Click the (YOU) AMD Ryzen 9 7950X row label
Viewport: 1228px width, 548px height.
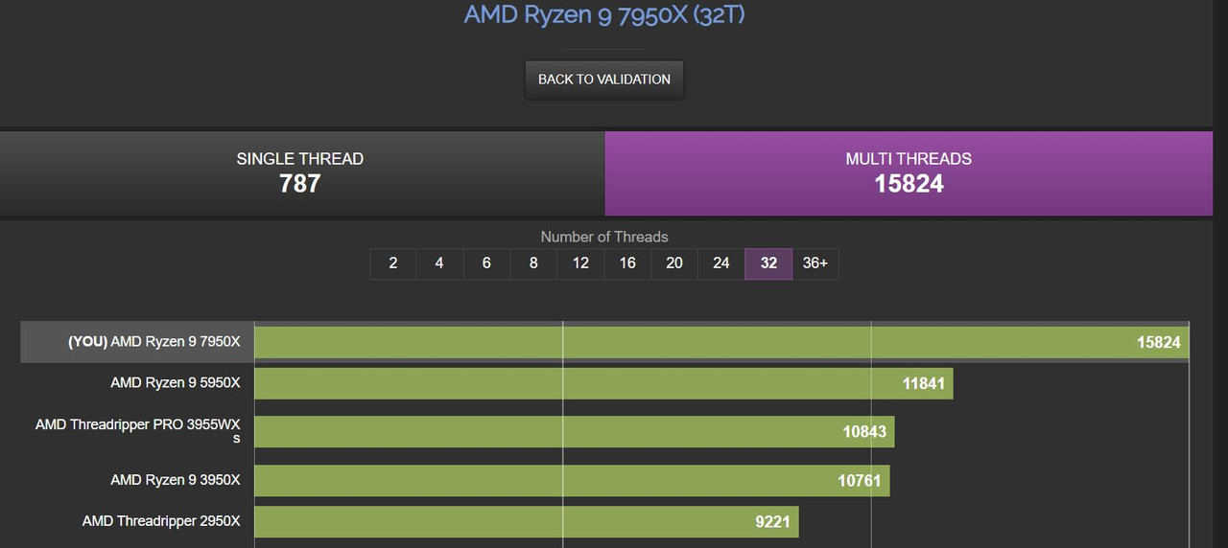coord(153,342)
